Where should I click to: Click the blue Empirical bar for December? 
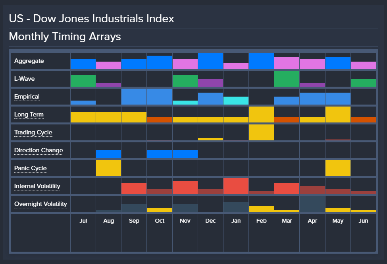coord(210,99)
